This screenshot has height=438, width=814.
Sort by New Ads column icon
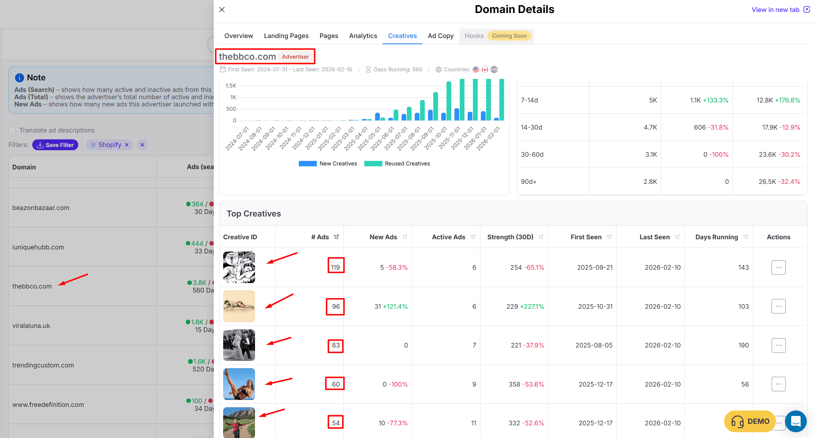tap(405, 237)
